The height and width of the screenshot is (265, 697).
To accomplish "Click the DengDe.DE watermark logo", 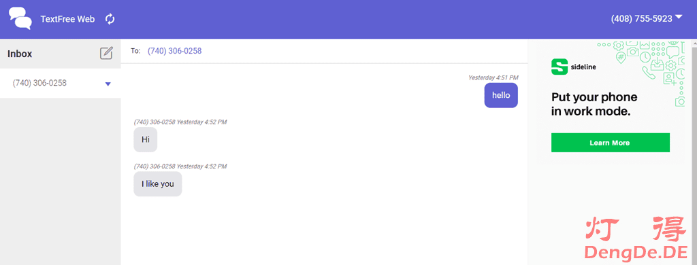I will point(636,238).
